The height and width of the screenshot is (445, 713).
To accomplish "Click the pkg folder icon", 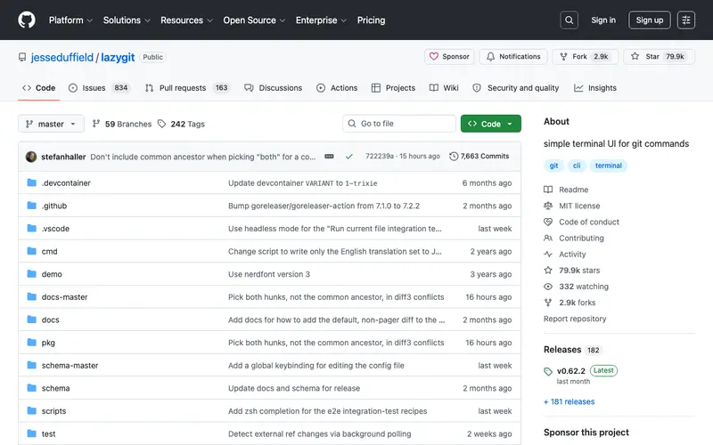I will point(32,343).
